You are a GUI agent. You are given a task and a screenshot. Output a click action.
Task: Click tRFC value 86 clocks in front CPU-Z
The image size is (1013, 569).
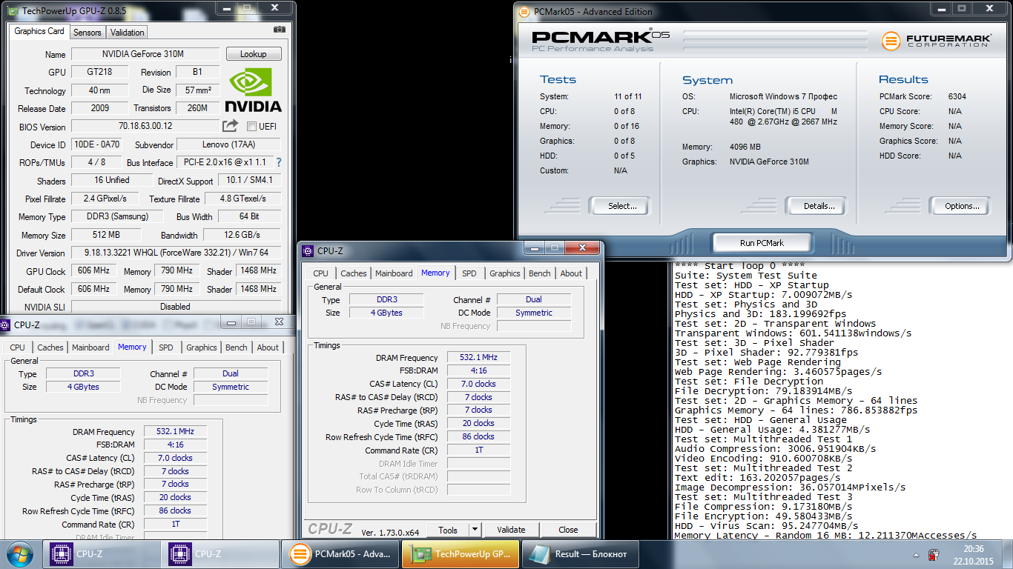coord(478,437)
